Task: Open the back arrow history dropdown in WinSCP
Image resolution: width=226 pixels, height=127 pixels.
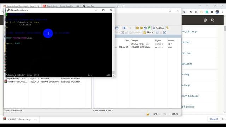Action: point(127,28)
